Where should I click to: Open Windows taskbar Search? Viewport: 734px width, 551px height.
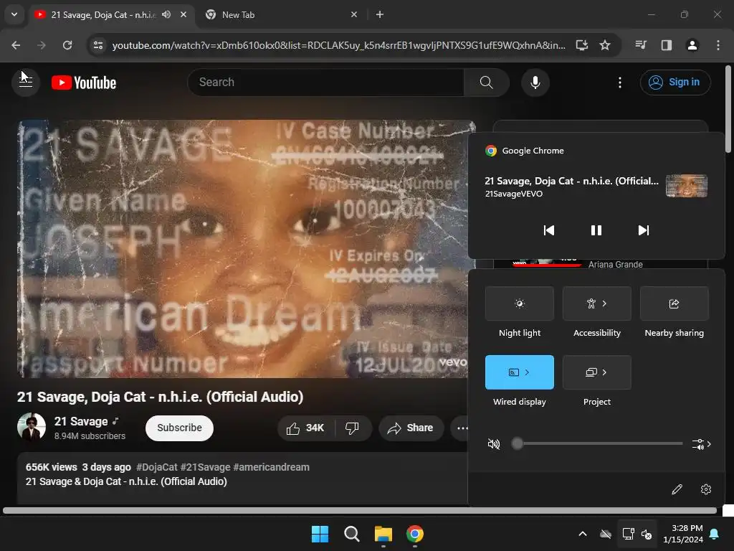click(351, 534)
